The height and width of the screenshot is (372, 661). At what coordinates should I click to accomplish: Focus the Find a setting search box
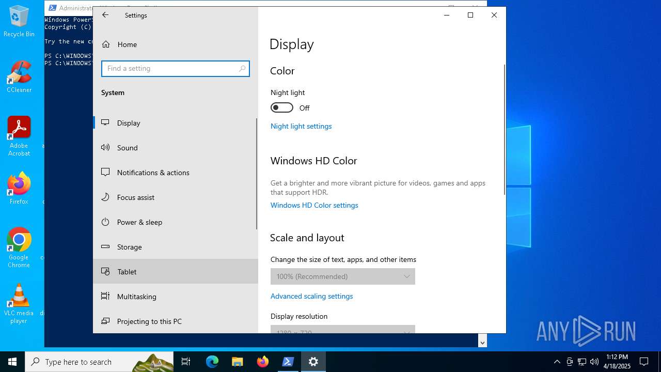(176, 68)
